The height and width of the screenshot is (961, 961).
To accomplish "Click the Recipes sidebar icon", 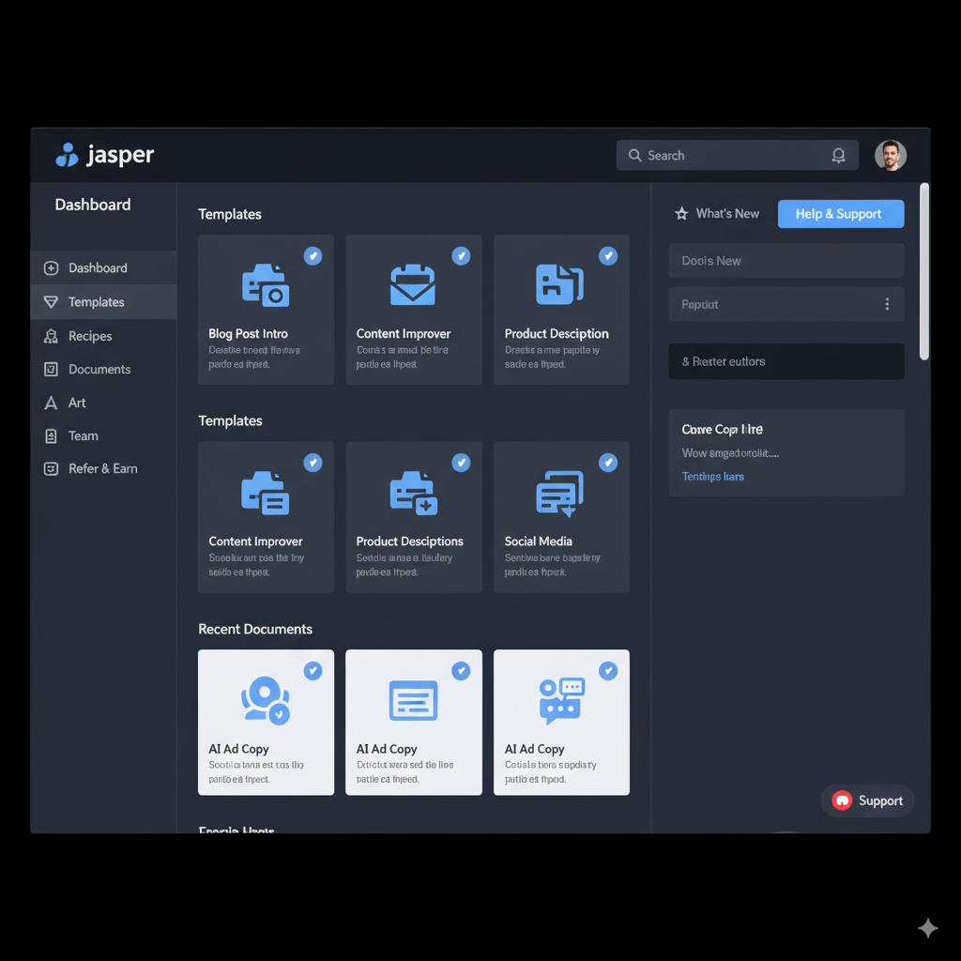I will (x=51, y=336).
